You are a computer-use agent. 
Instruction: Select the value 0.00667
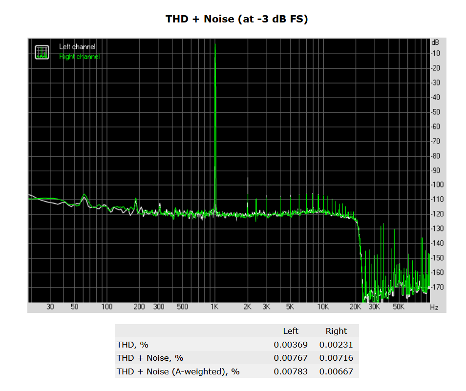point(336,371)
